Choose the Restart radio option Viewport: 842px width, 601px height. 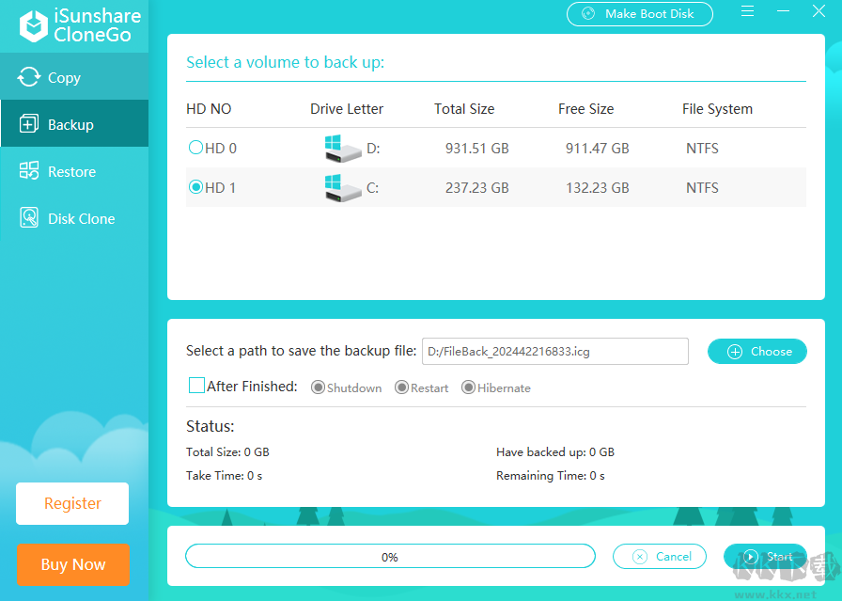[401, 387]
